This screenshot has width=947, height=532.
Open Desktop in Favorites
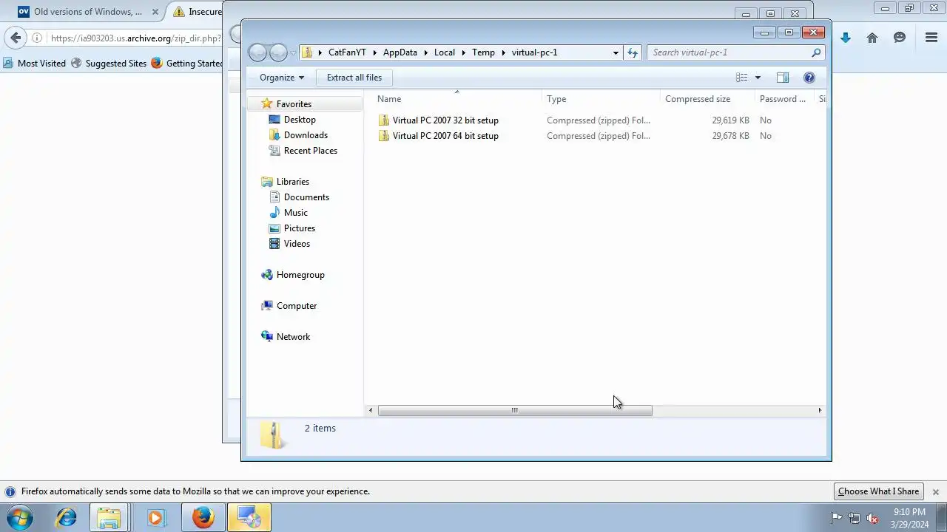coord(300,120)
